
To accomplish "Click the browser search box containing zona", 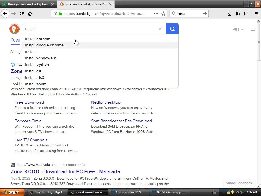I will [x=189, y=14].
